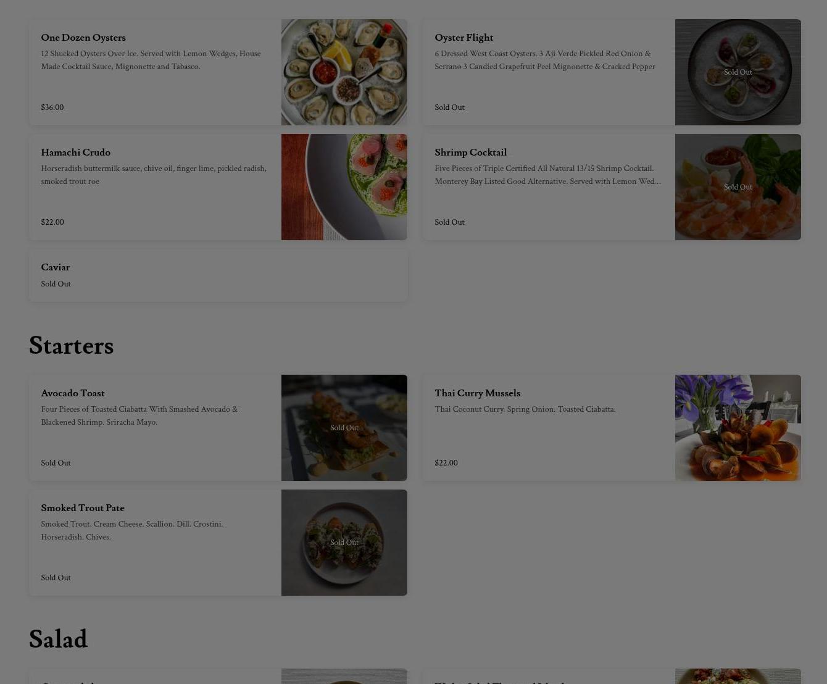Click the Smoked Trout Pate image
The width and height of the screenshot is (827, 684).
(x=344, y=543)
